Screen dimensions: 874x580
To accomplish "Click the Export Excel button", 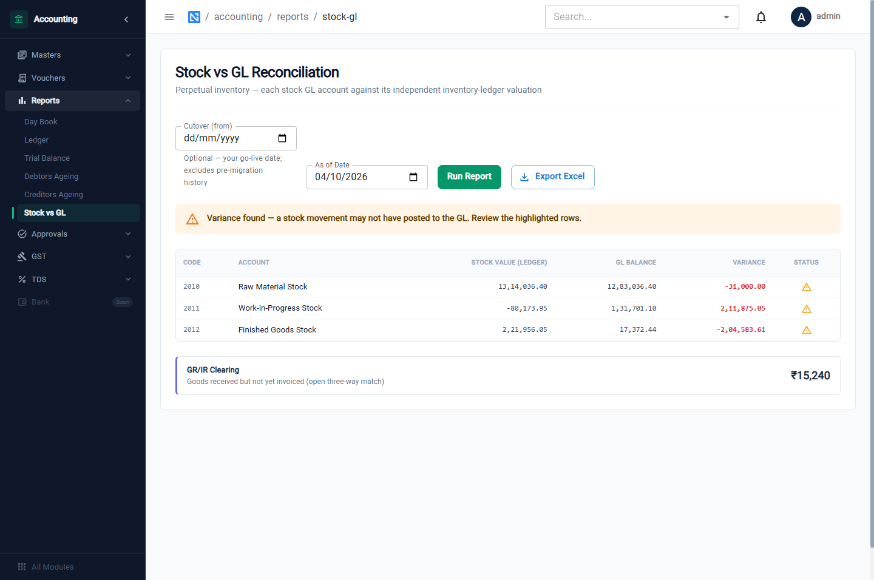I will click(552, 177).
